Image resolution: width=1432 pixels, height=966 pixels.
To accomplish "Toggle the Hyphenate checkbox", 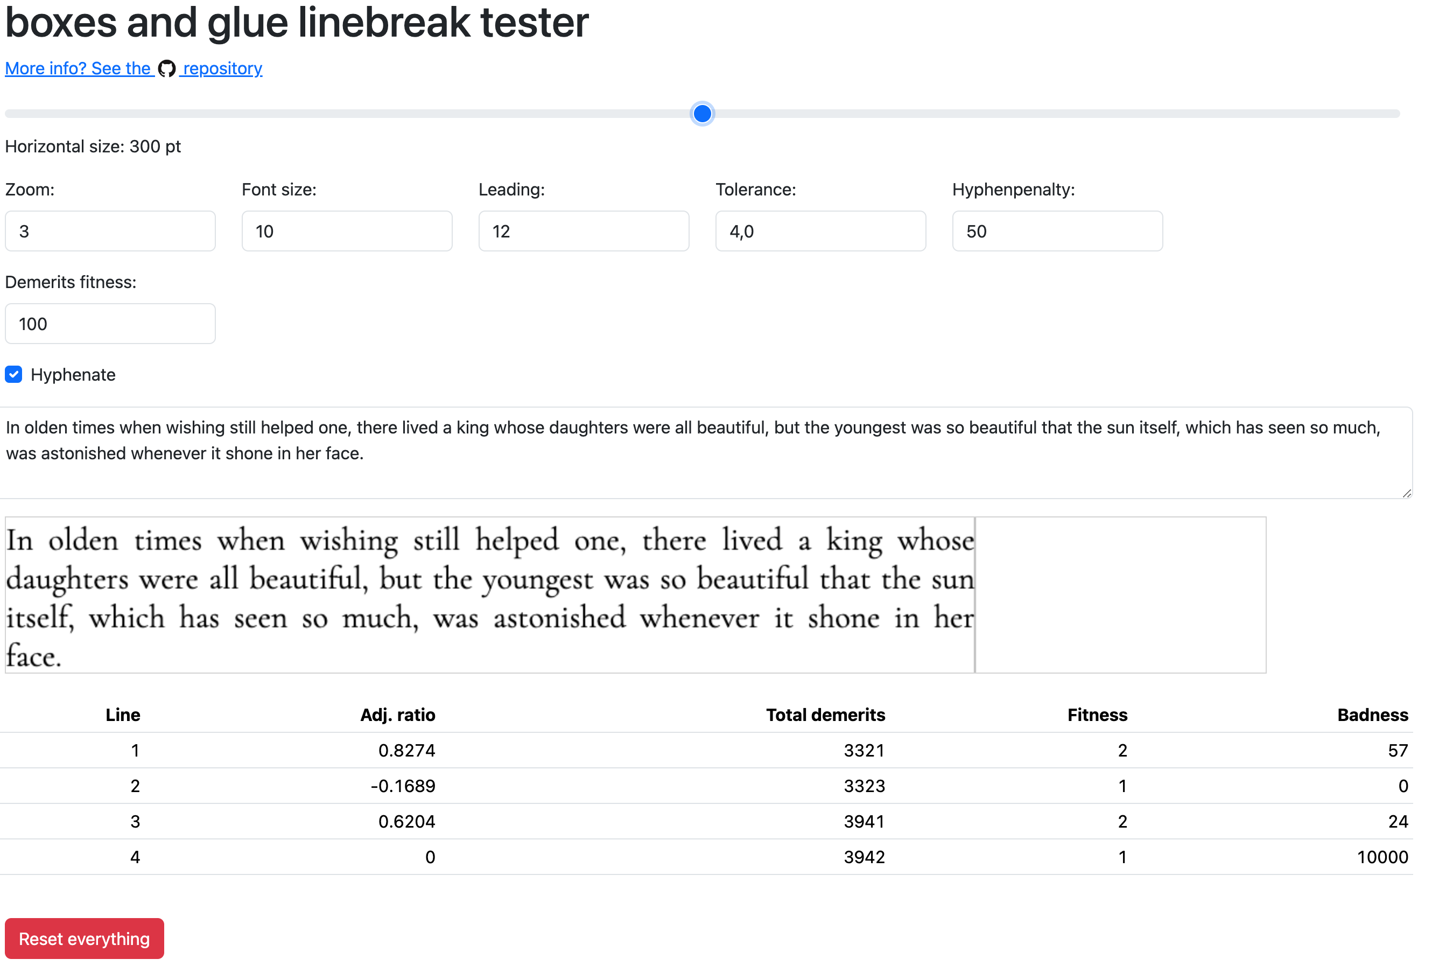I will tap(13, 375).
